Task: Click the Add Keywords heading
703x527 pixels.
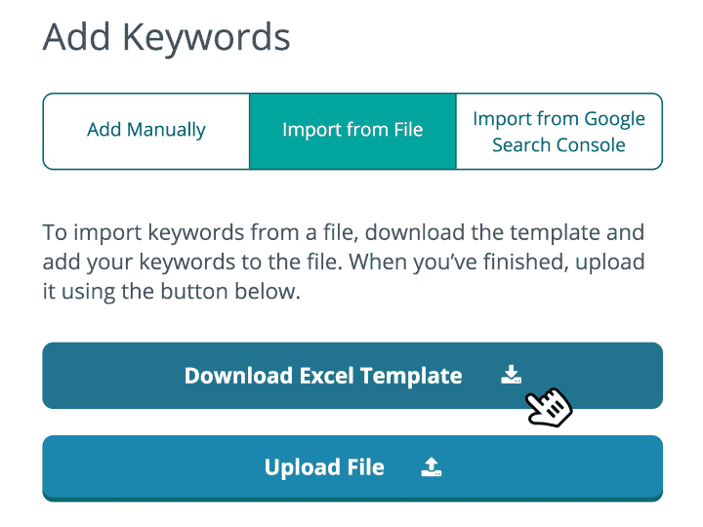Action: tap(167, 37)
